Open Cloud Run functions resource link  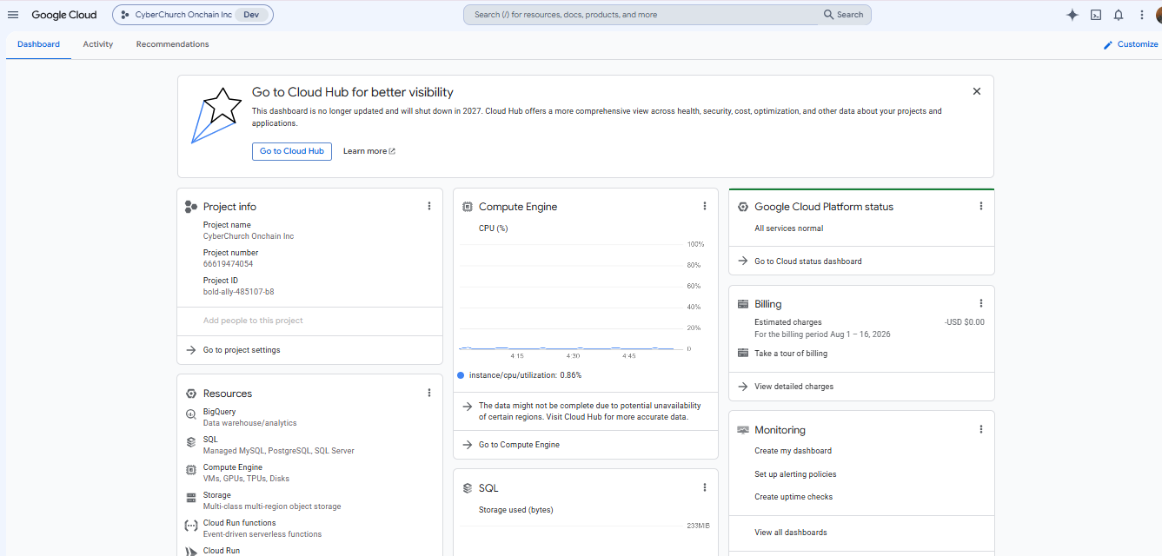point(262,528)
